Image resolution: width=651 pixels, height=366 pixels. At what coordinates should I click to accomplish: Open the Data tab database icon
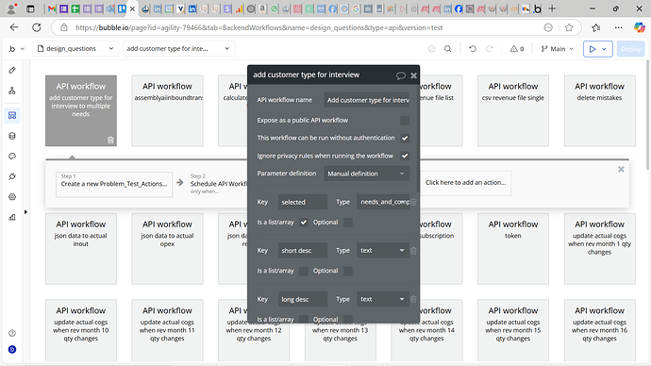click(x=12, y=136)
